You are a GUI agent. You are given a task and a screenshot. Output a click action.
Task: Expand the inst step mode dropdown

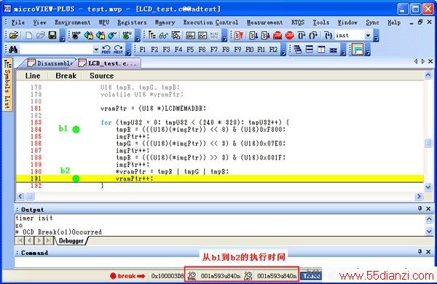point(368,36)
